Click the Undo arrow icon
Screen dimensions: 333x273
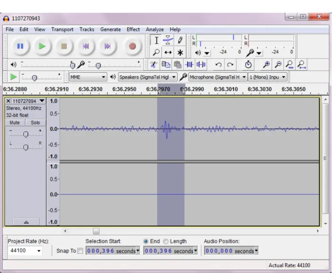click(218, 65)
